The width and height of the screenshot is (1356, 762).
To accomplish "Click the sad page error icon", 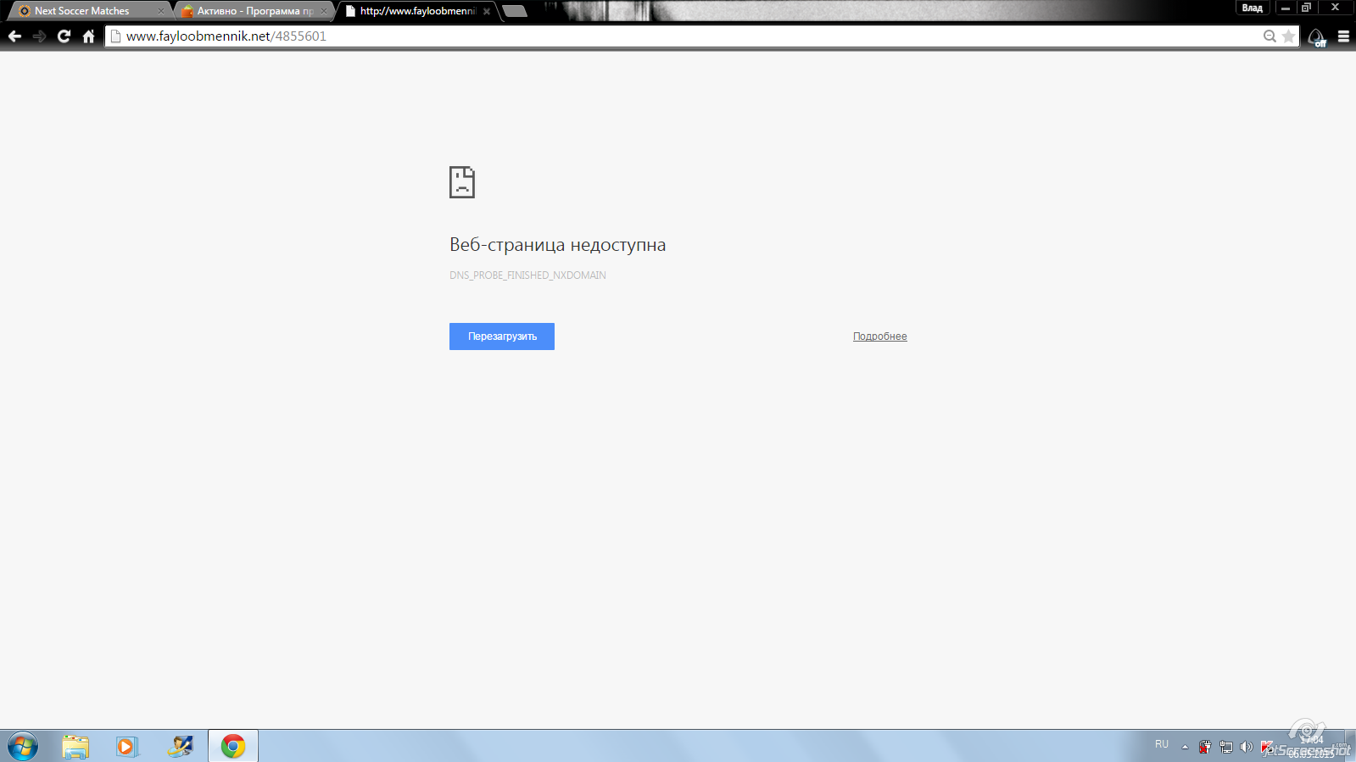I will click(462, 182).
